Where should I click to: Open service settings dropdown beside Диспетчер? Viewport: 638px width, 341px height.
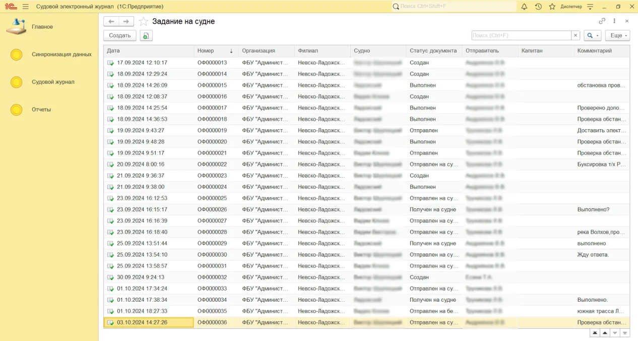[590, 7]
